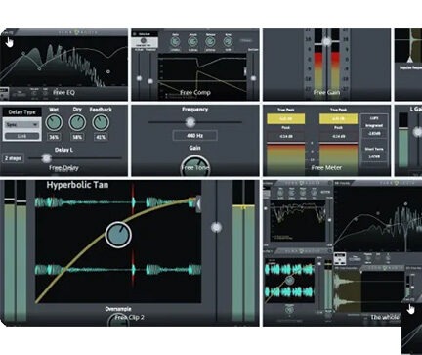Click the Hyperbolic Tan clip curve knob
422x355 pixels.
(x=118, y=235)
